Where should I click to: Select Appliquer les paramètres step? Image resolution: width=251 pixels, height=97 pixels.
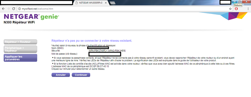point(20,58)
